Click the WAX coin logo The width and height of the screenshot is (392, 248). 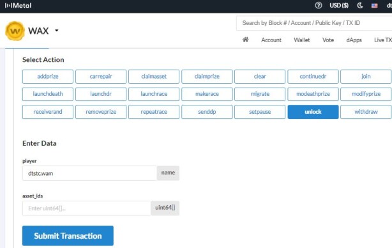[15, 31]
